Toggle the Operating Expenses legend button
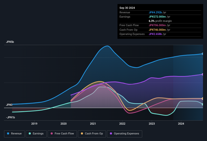The height and width of the screenshot is (141, 207). 124,134
